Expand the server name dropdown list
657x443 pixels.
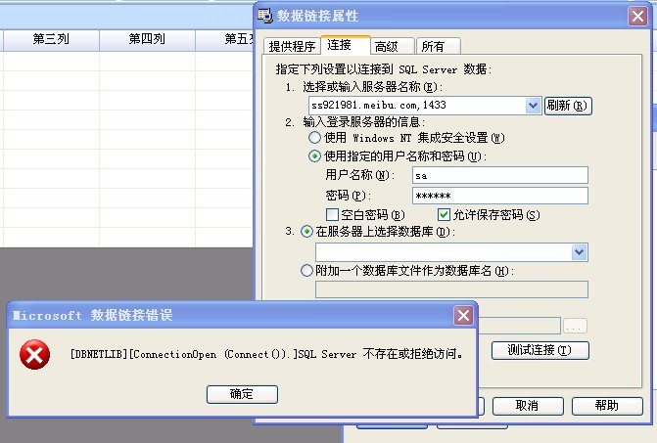[533, 106]
